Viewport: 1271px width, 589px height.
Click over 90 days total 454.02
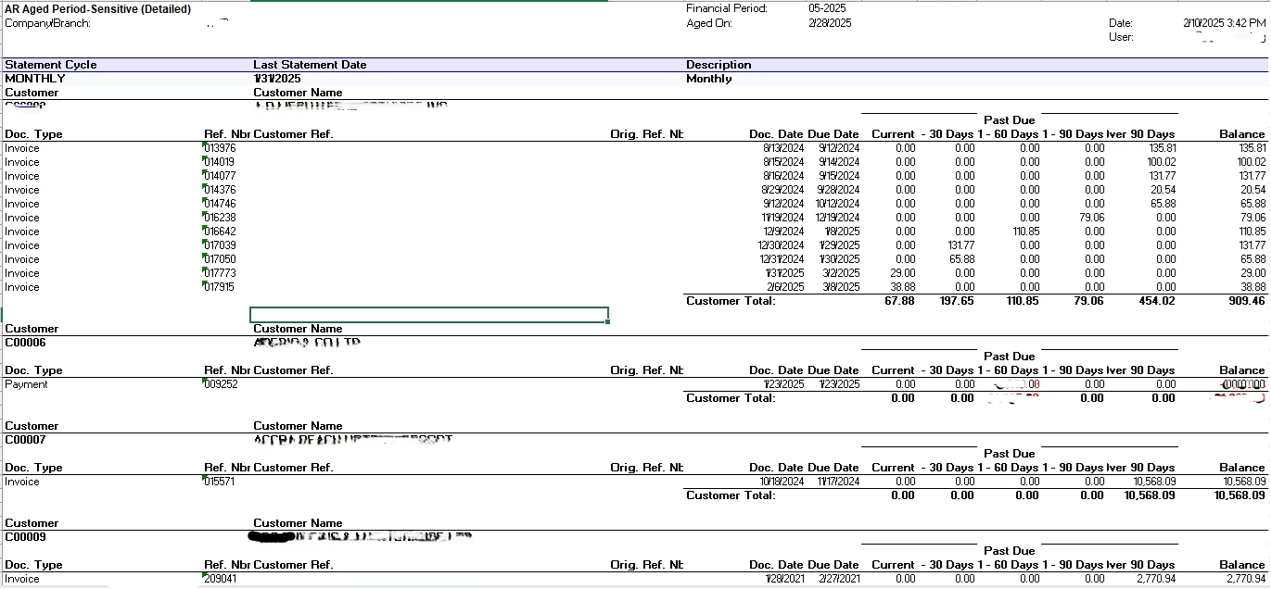click(1156, 301)
